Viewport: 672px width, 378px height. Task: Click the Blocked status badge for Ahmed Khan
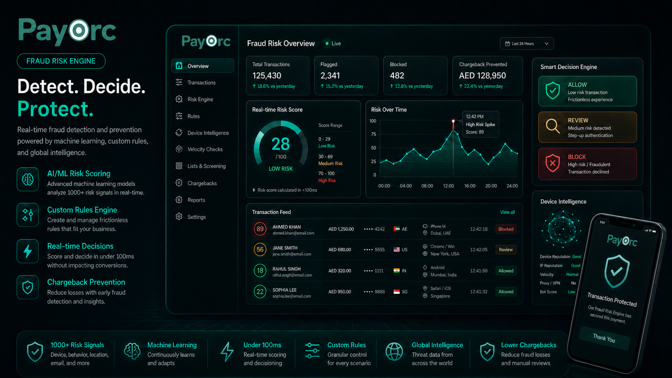[x=506, y=229]
